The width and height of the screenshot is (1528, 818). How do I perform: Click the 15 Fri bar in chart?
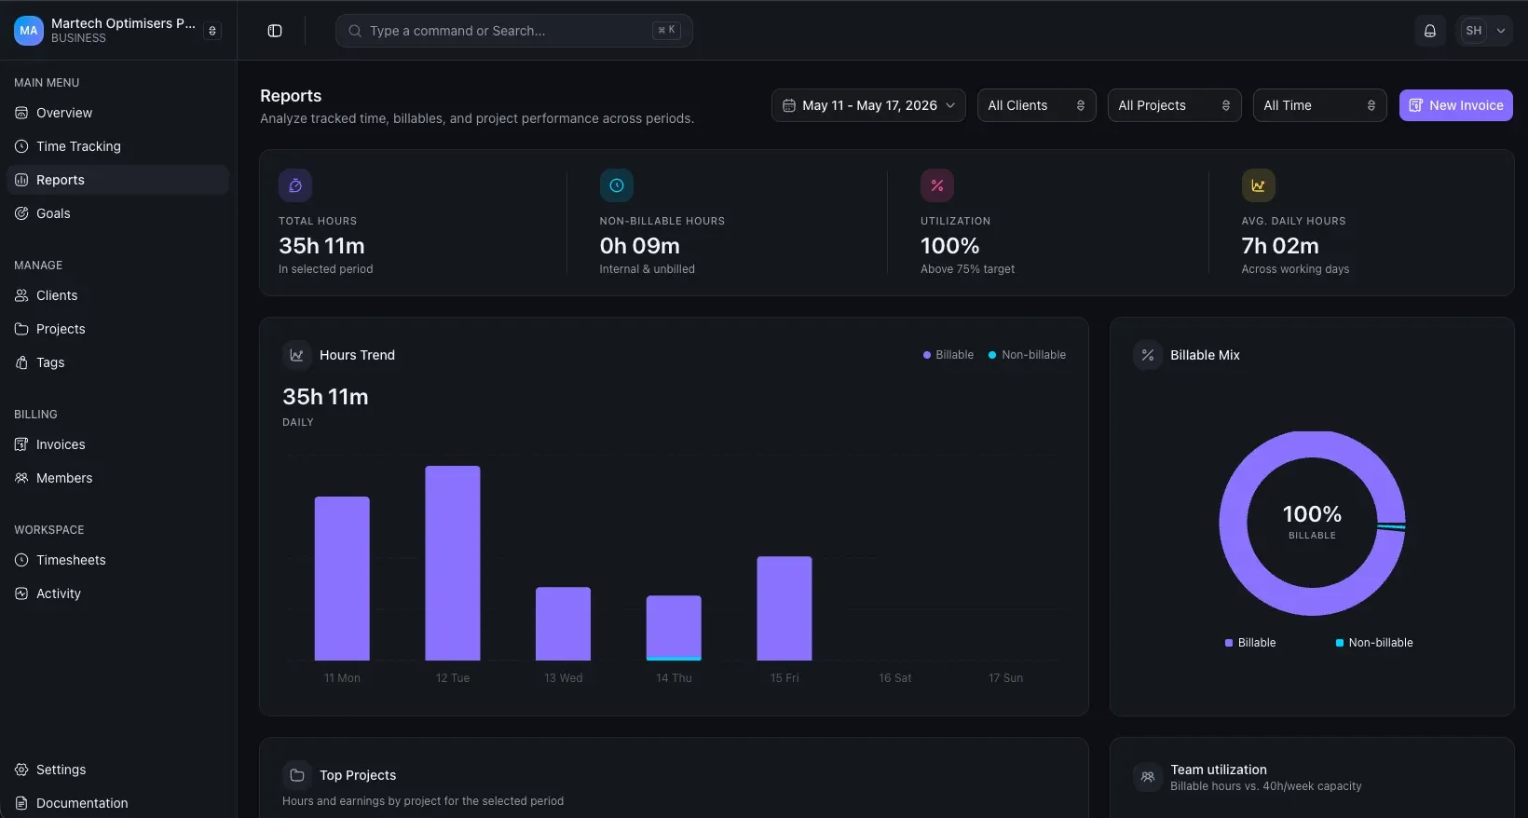pos(784,608)
